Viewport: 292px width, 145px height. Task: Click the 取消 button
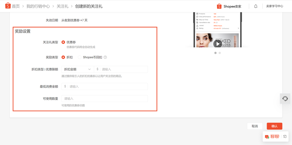[x=255, y=126]
